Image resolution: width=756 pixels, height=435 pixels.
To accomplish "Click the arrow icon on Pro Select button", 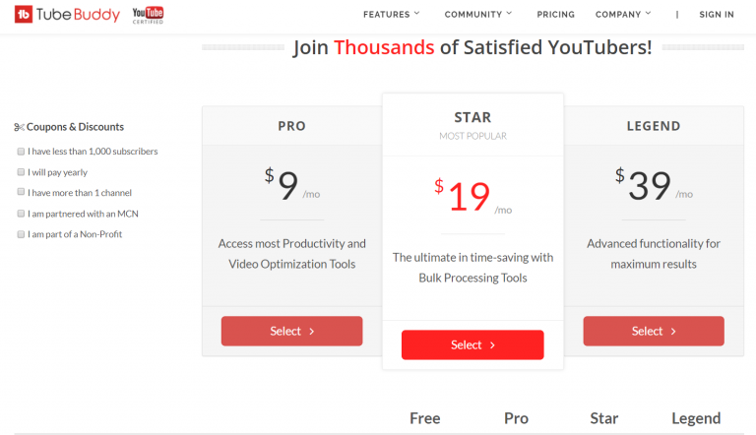I will pos(311,332).
